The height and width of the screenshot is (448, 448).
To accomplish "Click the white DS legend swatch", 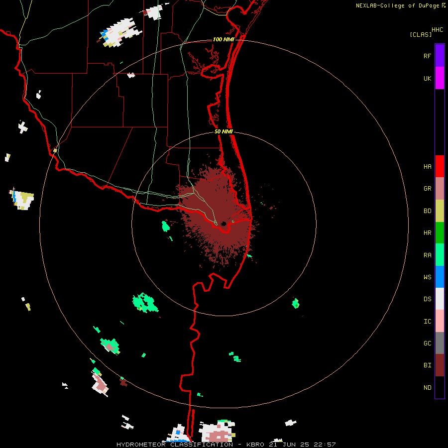I will 440,299.
